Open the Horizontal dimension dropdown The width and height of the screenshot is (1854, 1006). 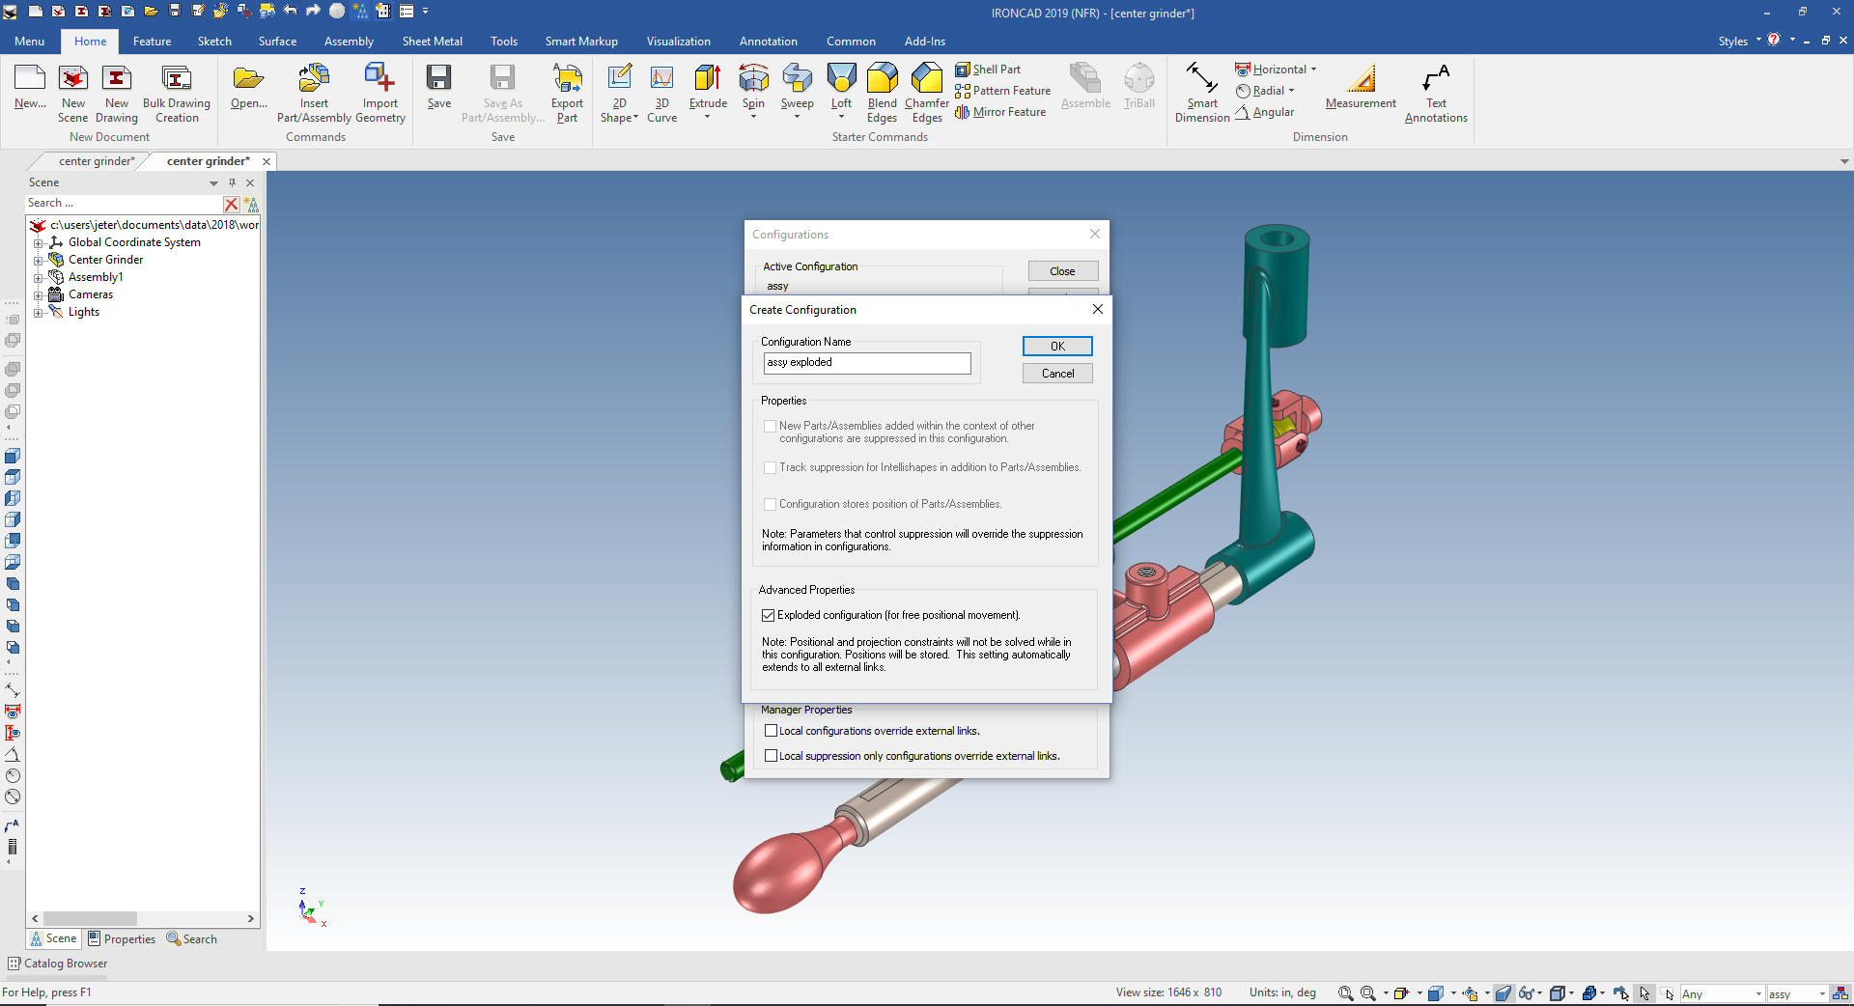tap(1313, 70)
